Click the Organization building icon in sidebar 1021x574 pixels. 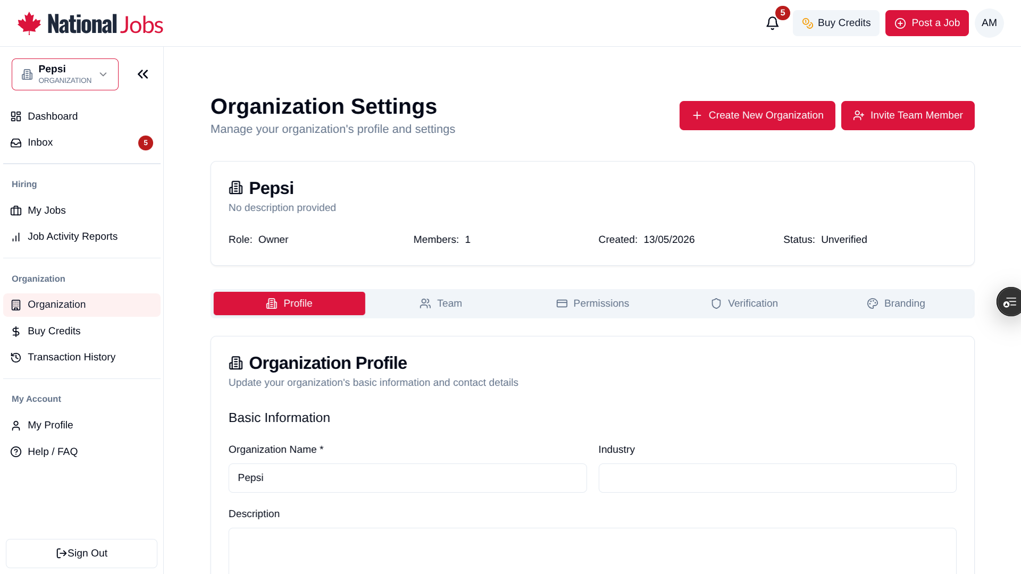pos(16,305)
